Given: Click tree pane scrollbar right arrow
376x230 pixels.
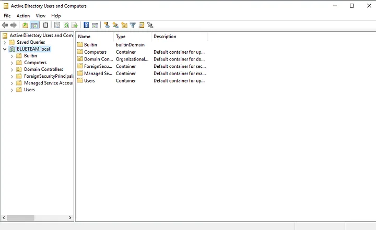Looking at the screenshot, I should pos(70,217).
